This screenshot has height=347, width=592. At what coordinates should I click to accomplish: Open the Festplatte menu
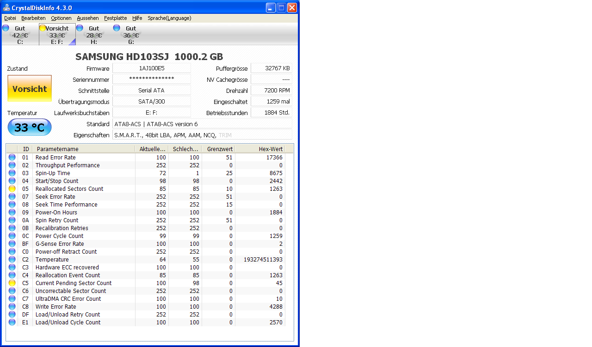coord(116,18)
